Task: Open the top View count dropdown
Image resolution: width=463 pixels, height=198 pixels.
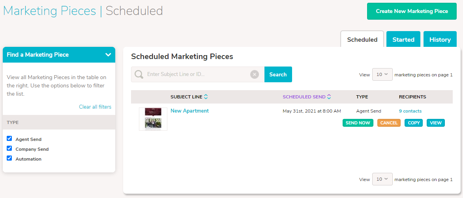Action: coord(382,74)
